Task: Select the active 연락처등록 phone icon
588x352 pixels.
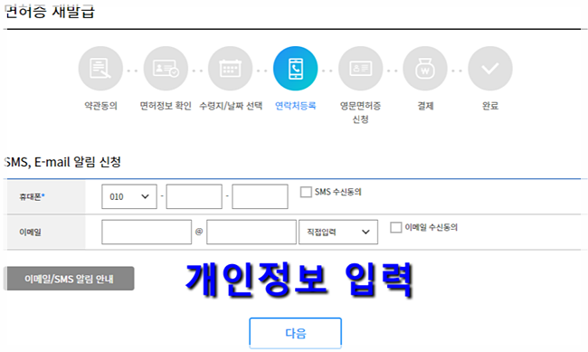Action: pyautogui.click(x=296, y=68)
